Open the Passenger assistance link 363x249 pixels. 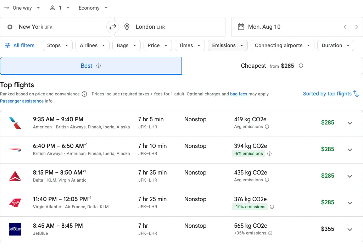pyautogui.click(x=22, y=101)
